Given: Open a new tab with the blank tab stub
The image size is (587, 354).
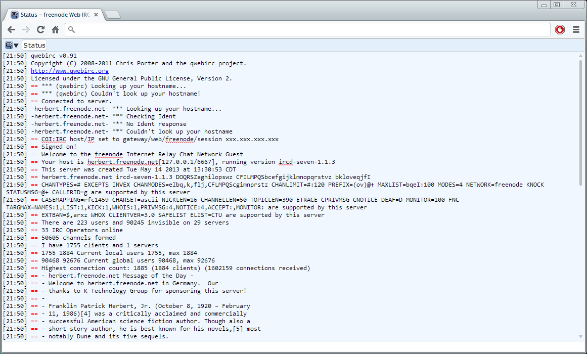Looking at the screenshot, I should click(x=112, y=15).
